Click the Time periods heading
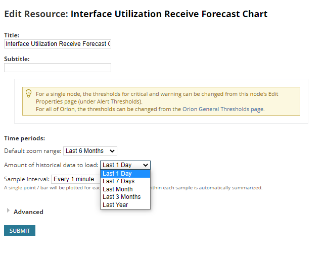 [25, 138]
